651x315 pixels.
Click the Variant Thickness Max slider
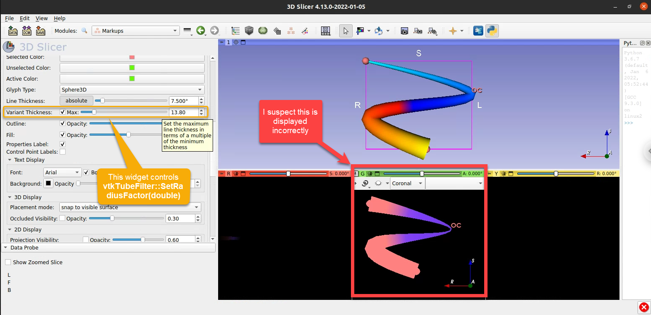point(124,112)
